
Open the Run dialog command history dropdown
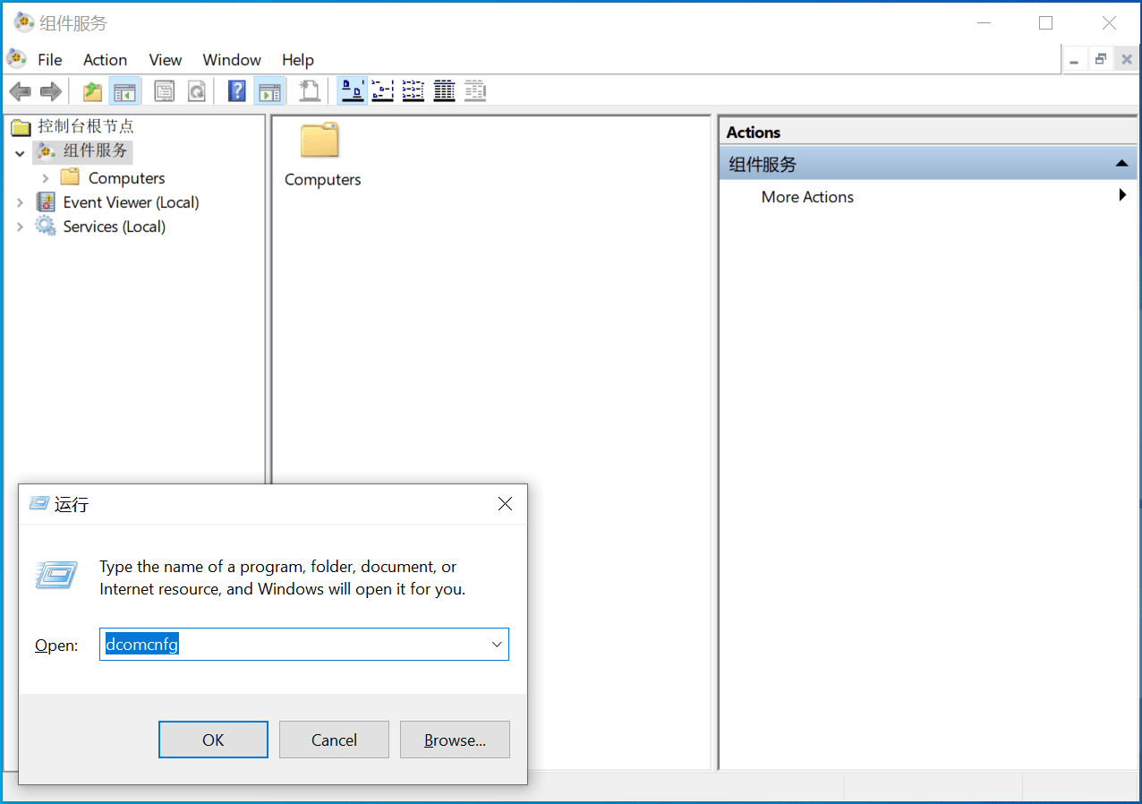tap(497, 645)
